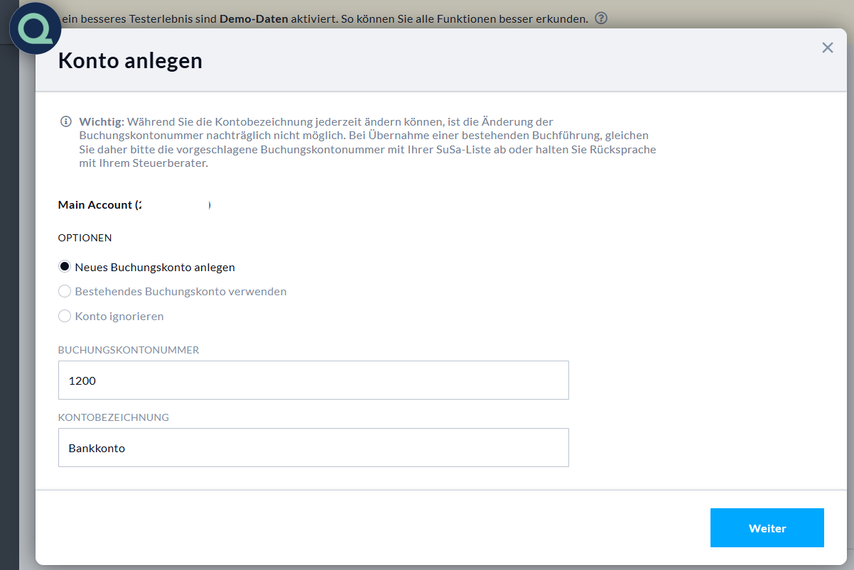Open the Demo-Daten help question mark

click(601, 18)
